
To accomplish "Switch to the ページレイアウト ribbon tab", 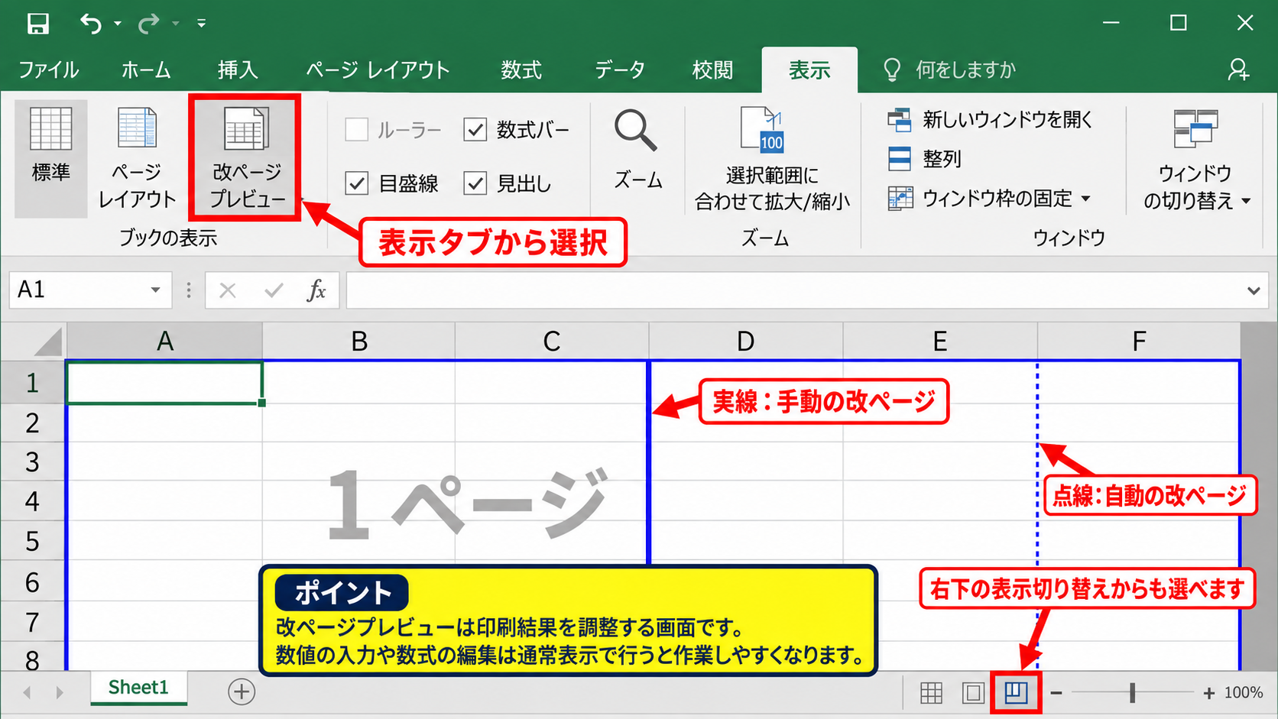I will pyautogui.click(x=378, y=70).
